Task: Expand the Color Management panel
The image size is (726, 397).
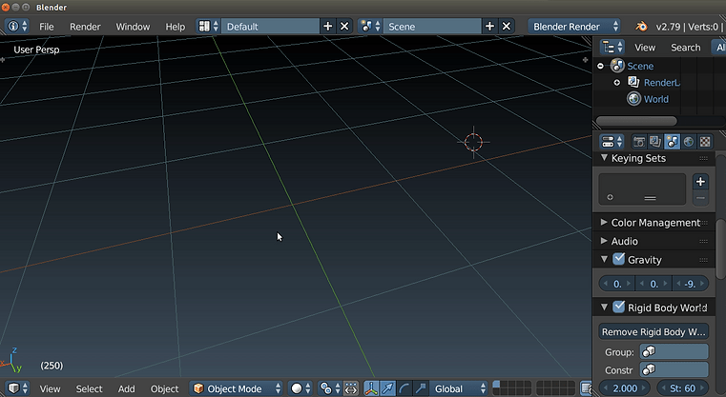Action: (604, 223)
